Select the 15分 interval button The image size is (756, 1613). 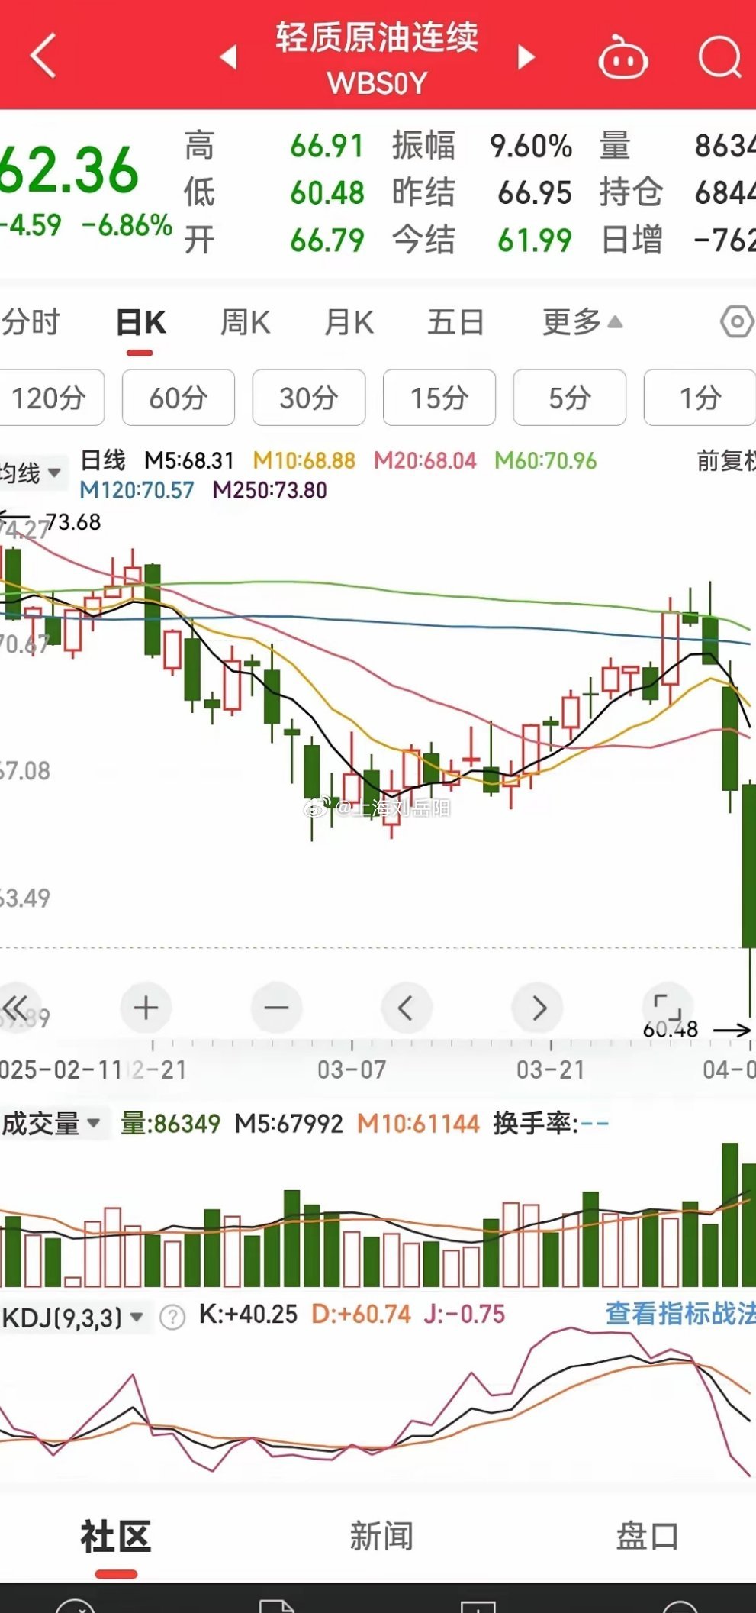(x=439, y=398)
